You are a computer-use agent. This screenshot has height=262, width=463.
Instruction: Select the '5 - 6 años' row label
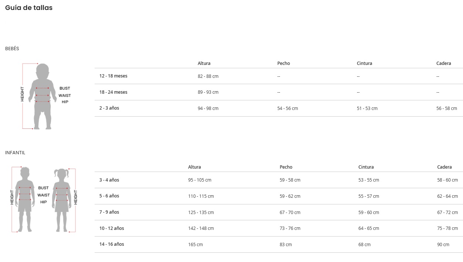pyautogui.click(x=109, y=196)
